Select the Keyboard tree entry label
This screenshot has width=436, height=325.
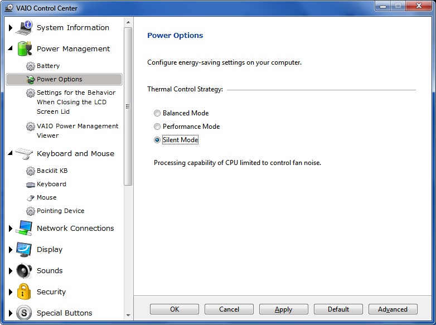(x=51, y=184)
